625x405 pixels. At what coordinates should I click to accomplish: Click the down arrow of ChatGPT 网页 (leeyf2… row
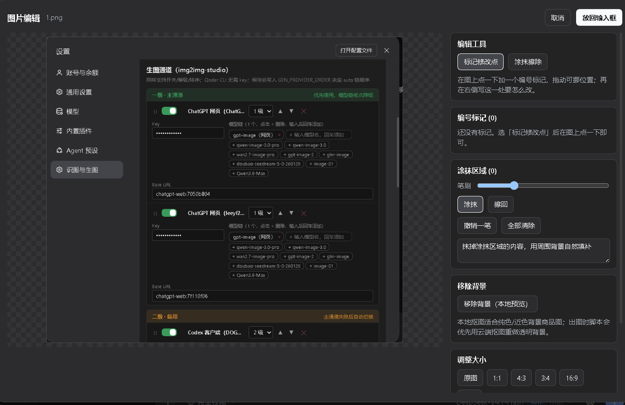pos(291,213)
